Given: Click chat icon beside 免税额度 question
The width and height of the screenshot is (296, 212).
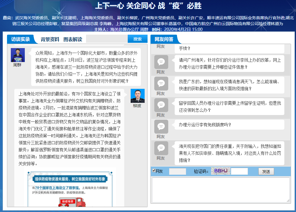Looking at the screenshot, I should (x=161, y=127).
